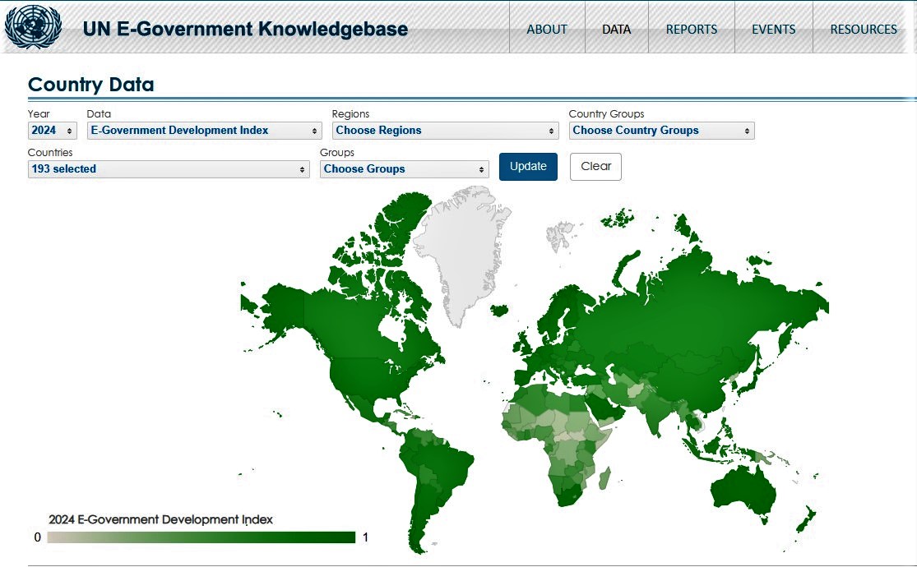
Task: Click the United Nations emblem logo
Action: tap(33, 28)
